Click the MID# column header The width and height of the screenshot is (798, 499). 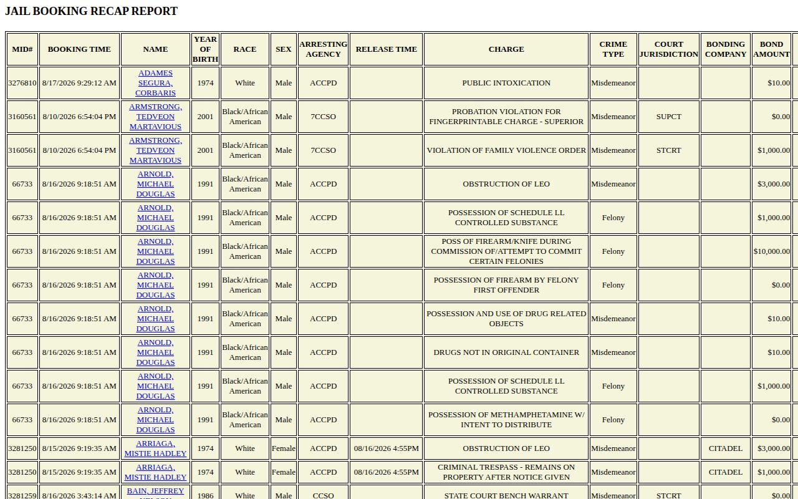(22, 49)
